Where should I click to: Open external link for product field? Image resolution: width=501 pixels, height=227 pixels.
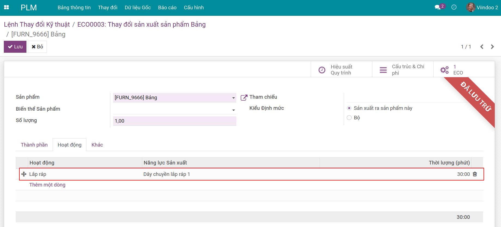(244, 98)
